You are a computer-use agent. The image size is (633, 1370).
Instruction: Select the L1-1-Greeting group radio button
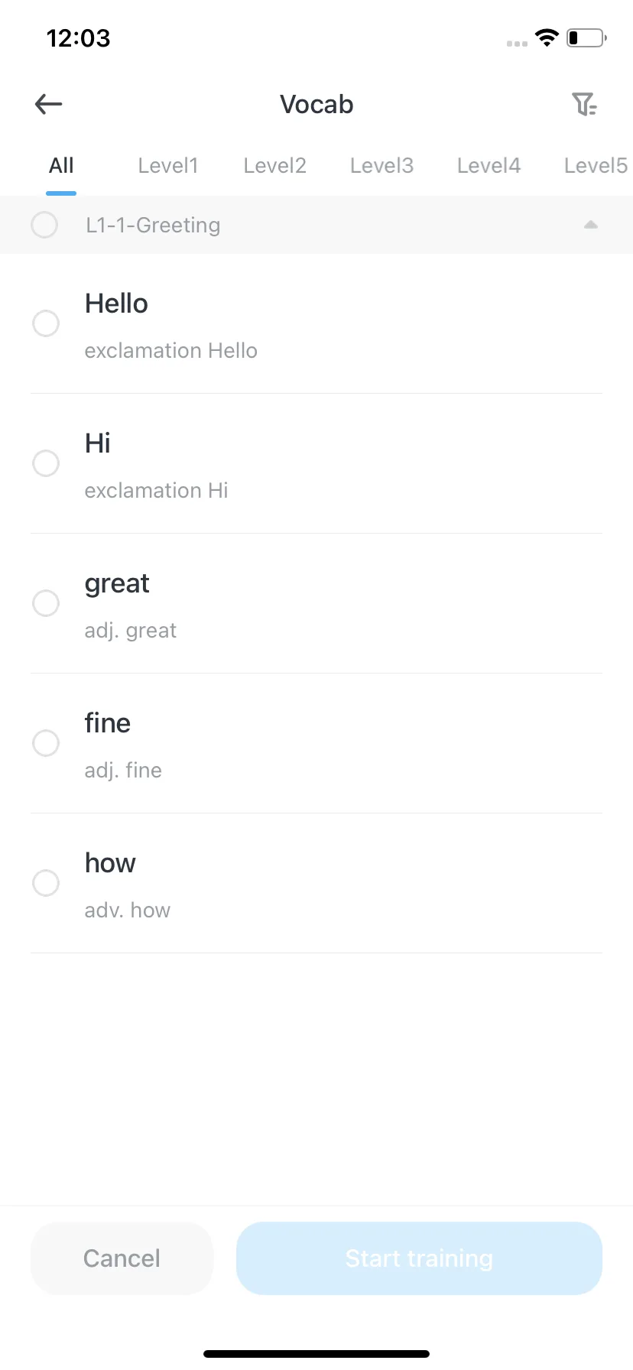point(44,225)
